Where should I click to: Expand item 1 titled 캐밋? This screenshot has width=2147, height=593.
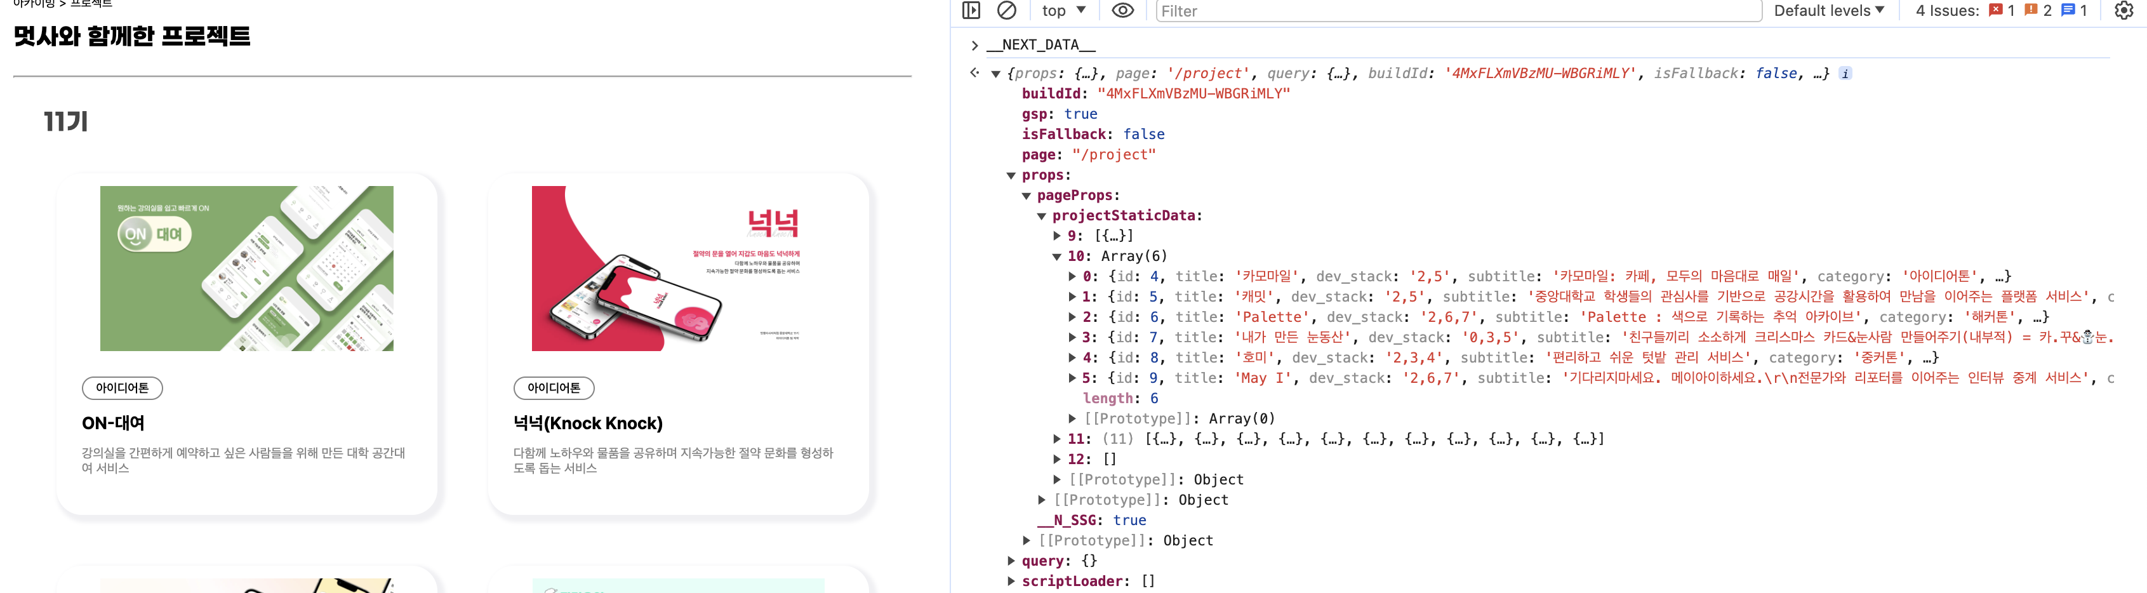coord(1072,297)
